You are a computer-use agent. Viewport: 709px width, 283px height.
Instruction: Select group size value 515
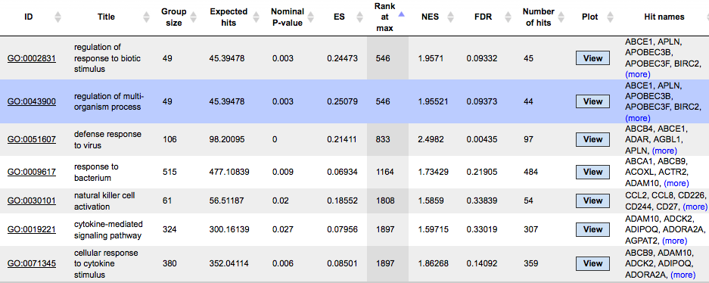click(169, 172)
